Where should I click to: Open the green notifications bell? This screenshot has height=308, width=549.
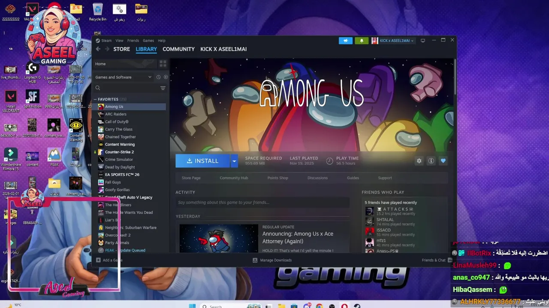(361, 41)
